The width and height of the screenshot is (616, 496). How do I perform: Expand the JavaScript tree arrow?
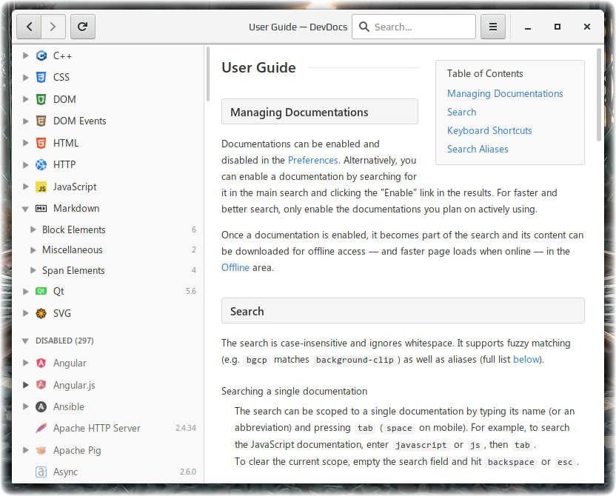(25, 187)
